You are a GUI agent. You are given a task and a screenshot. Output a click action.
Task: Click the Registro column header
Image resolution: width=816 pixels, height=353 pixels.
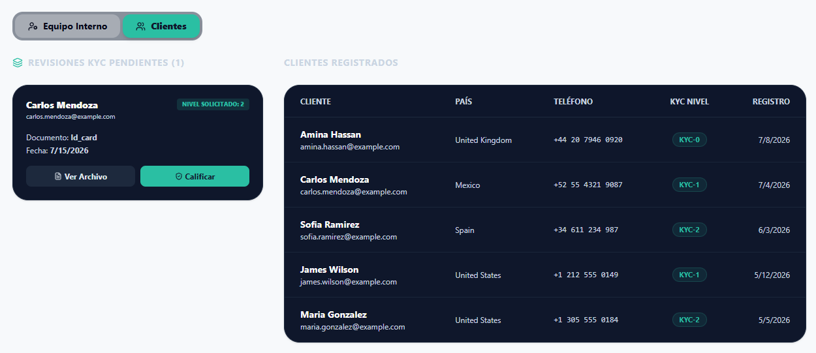pos(771,102)
